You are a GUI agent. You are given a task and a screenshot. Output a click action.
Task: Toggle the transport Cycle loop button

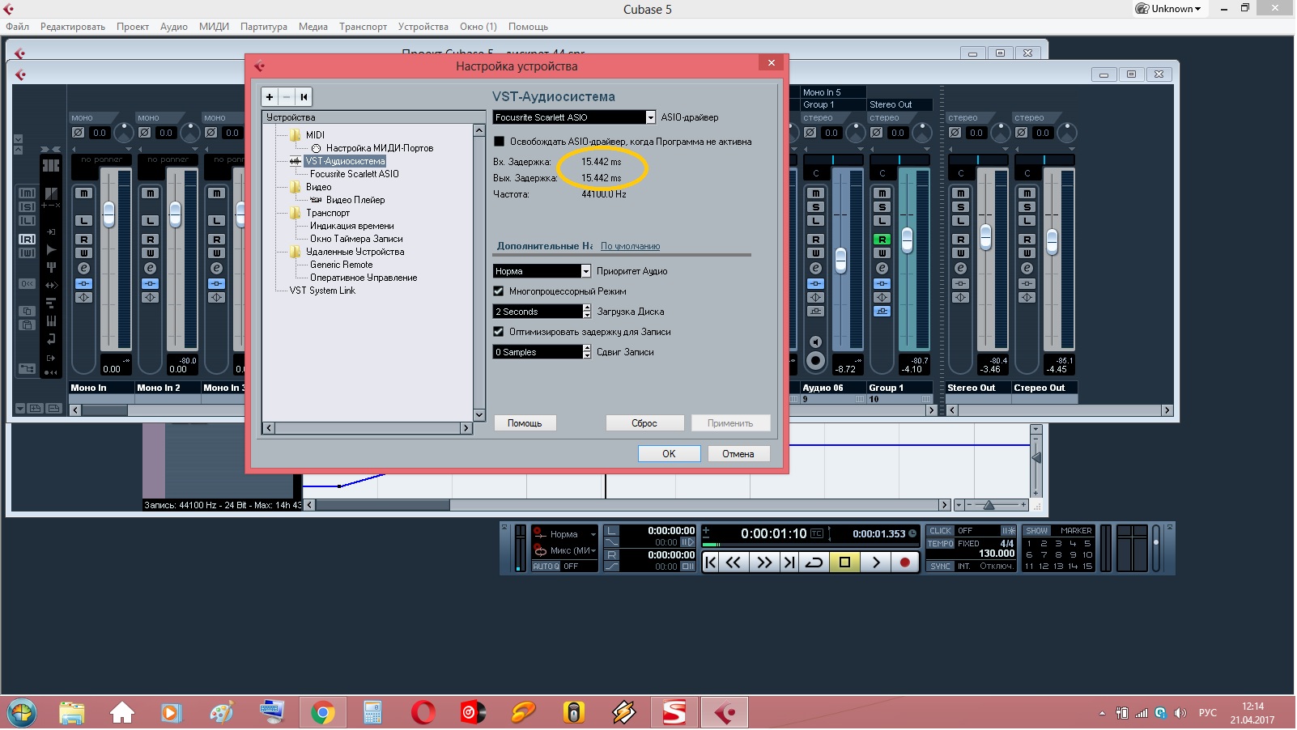(x=814, y=562)
